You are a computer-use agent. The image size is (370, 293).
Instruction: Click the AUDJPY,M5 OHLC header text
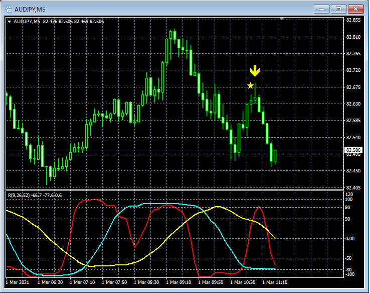pos(59,22)
